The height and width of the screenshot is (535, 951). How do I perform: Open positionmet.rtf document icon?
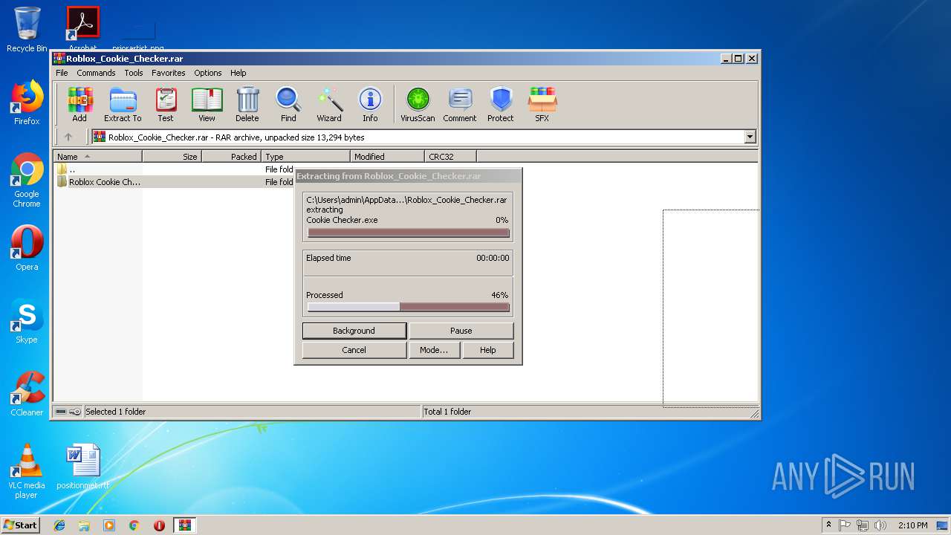82,467
